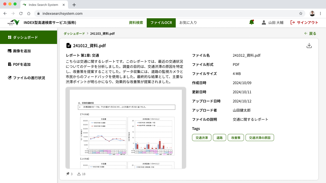Go to the browser home page

click(x=29, y=13)
